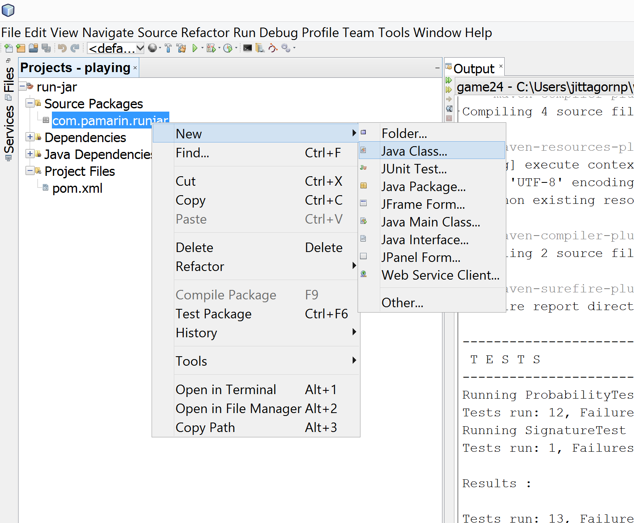The width and height of the screenshot is (634, 523).
Task: Click the Undo arrow icon
Action: click(61, 48)
